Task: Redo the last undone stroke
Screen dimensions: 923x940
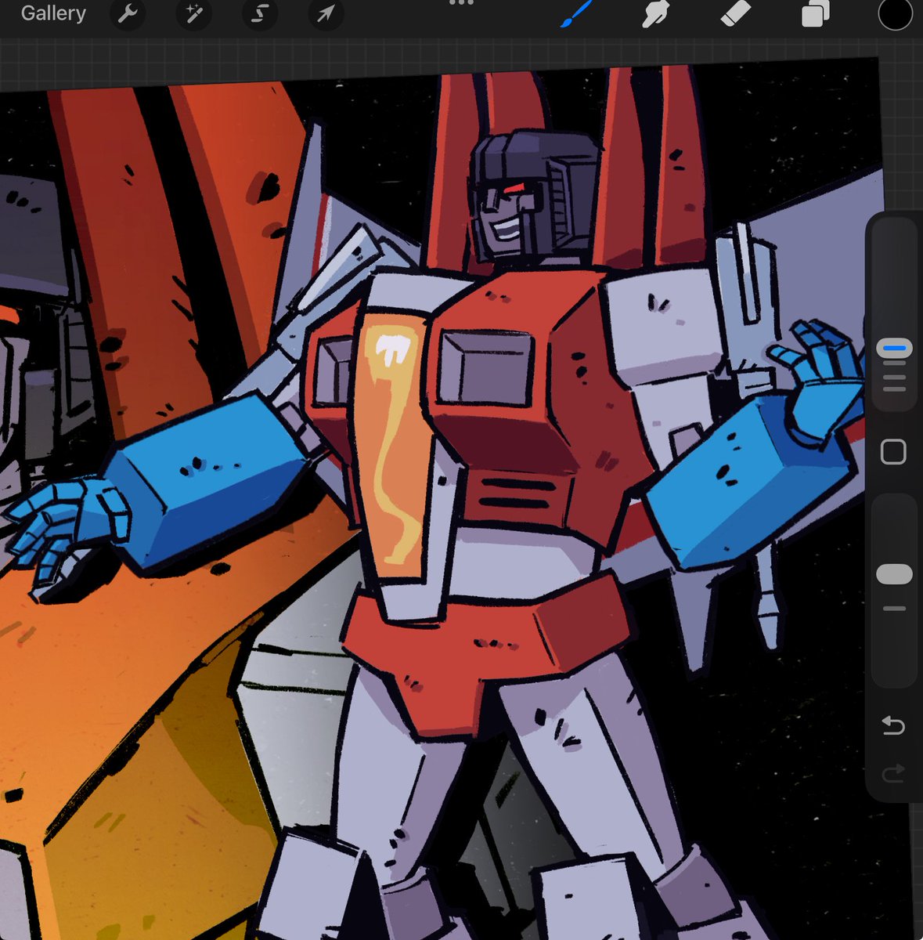Action: point(893,774)
